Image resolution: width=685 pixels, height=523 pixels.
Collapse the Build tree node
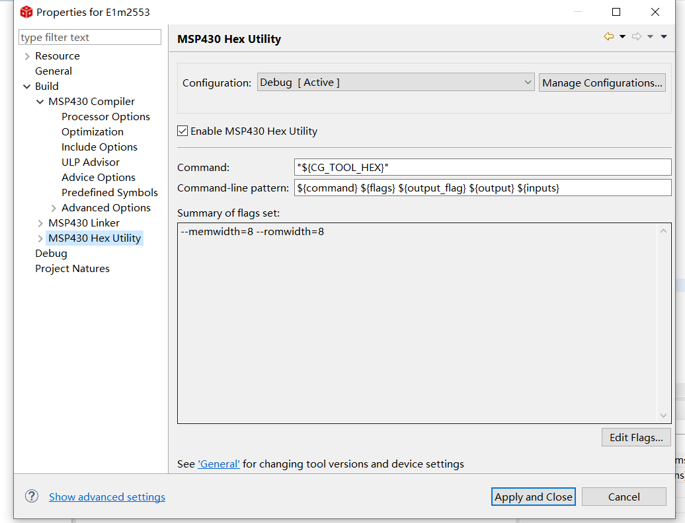[x=27, y=87]
